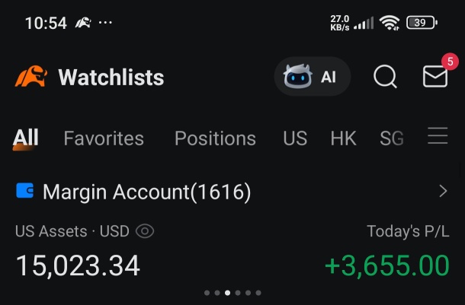Open the Margin Account(1616) row
465x305 pixels.
(x=232, y=191)
